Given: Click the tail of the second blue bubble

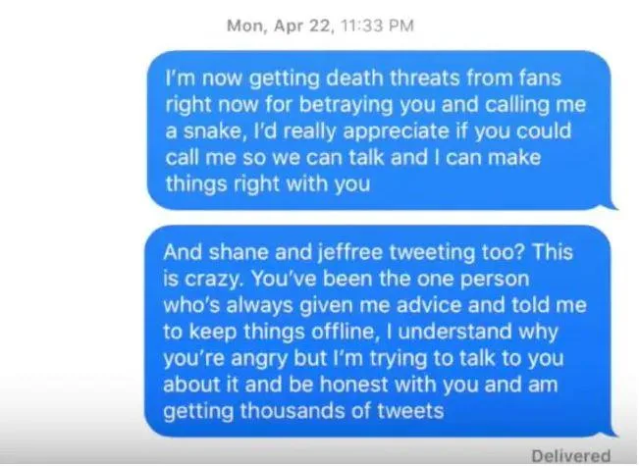Looking at the screenshot, I should pyautogui.click(x=613, y=433).
